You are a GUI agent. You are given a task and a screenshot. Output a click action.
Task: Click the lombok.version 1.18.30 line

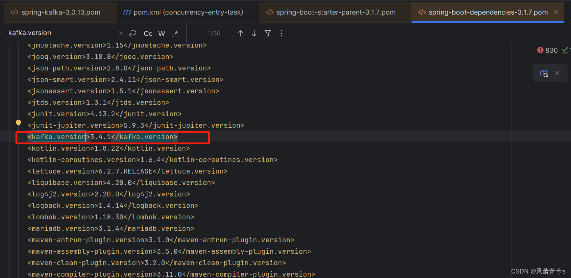111,217
